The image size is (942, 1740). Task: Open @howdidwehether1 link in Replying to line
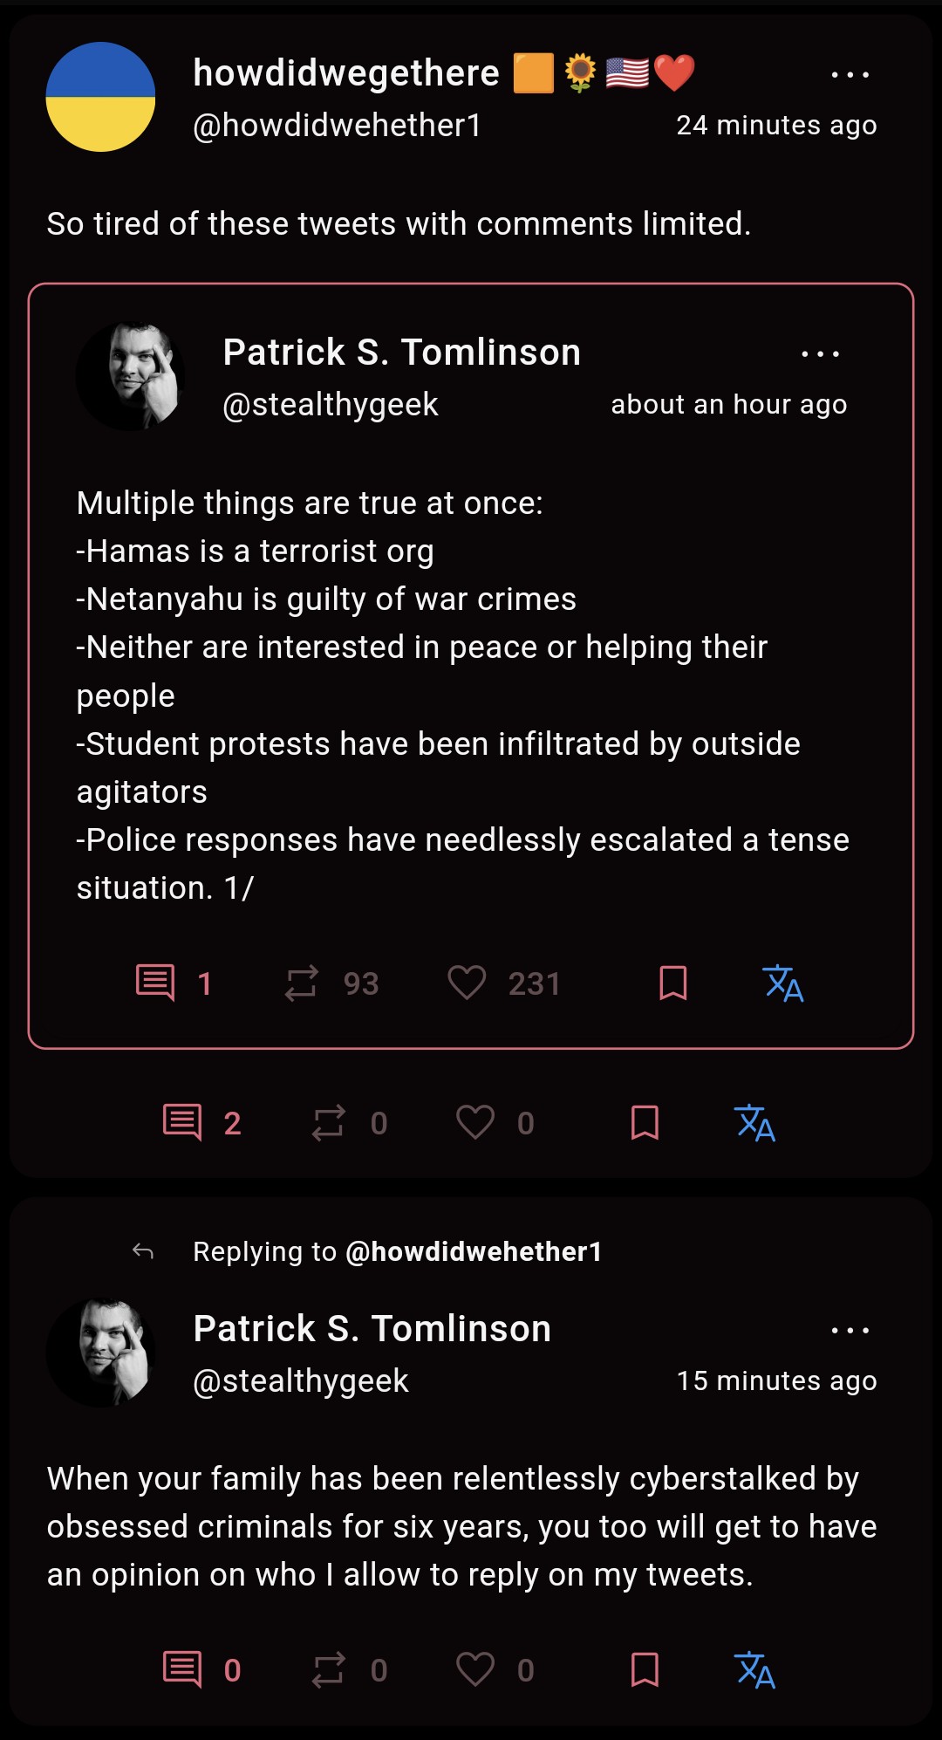click(x=474, y=1251)
